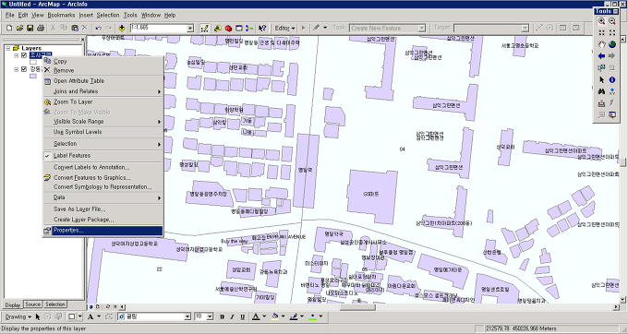The image size is (628, 334).
Task: Undo the last action with the Undo arrow
Action: pyautogui.click(x=99, y=28)
